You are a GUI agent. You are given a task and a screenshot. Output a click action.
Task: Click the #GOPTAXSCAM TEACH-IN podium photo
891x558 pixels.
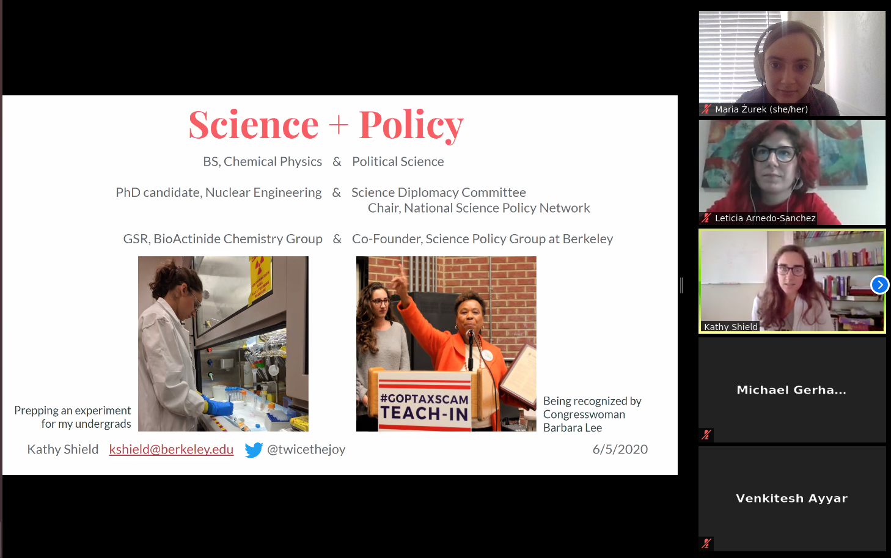pos(446,343)
